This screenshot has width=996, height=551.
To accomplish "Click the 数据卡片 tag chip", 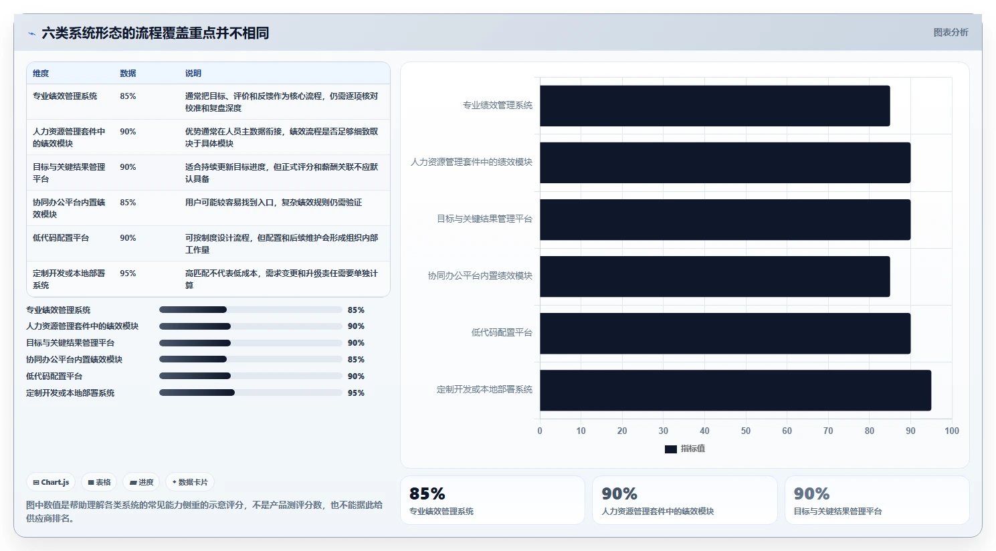I will click(190, 482).
